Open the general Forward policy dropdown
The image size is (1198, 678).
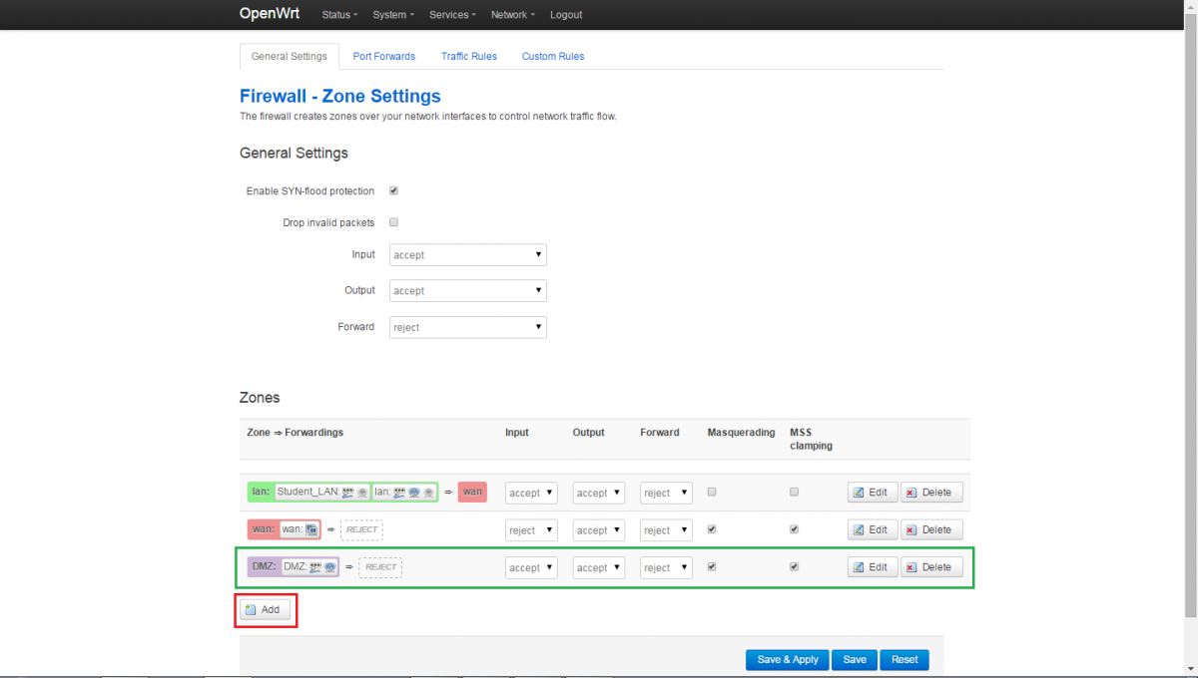467,327
